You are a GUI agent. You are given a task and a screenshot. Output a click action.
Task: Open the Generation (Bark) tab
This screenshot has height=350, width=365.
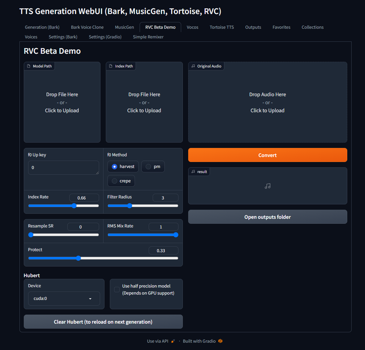click(42, 27)
